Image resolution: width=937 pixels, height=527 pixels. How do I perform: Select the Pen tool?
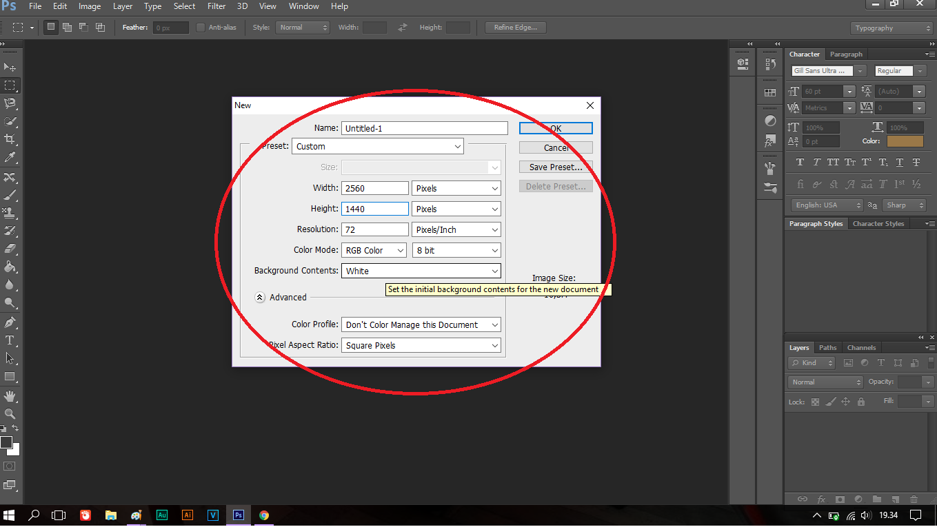click(10, 322)
